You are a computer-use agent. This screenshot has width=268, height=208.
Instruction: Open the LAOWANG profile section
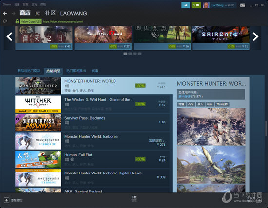tap(74, 13)
